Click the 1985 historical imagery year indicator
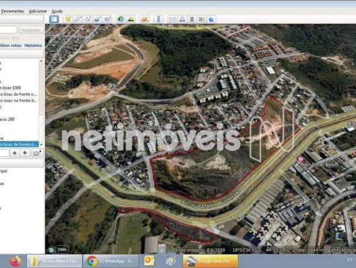The width and height of the screenshot is (356, 268). point(62,250)
